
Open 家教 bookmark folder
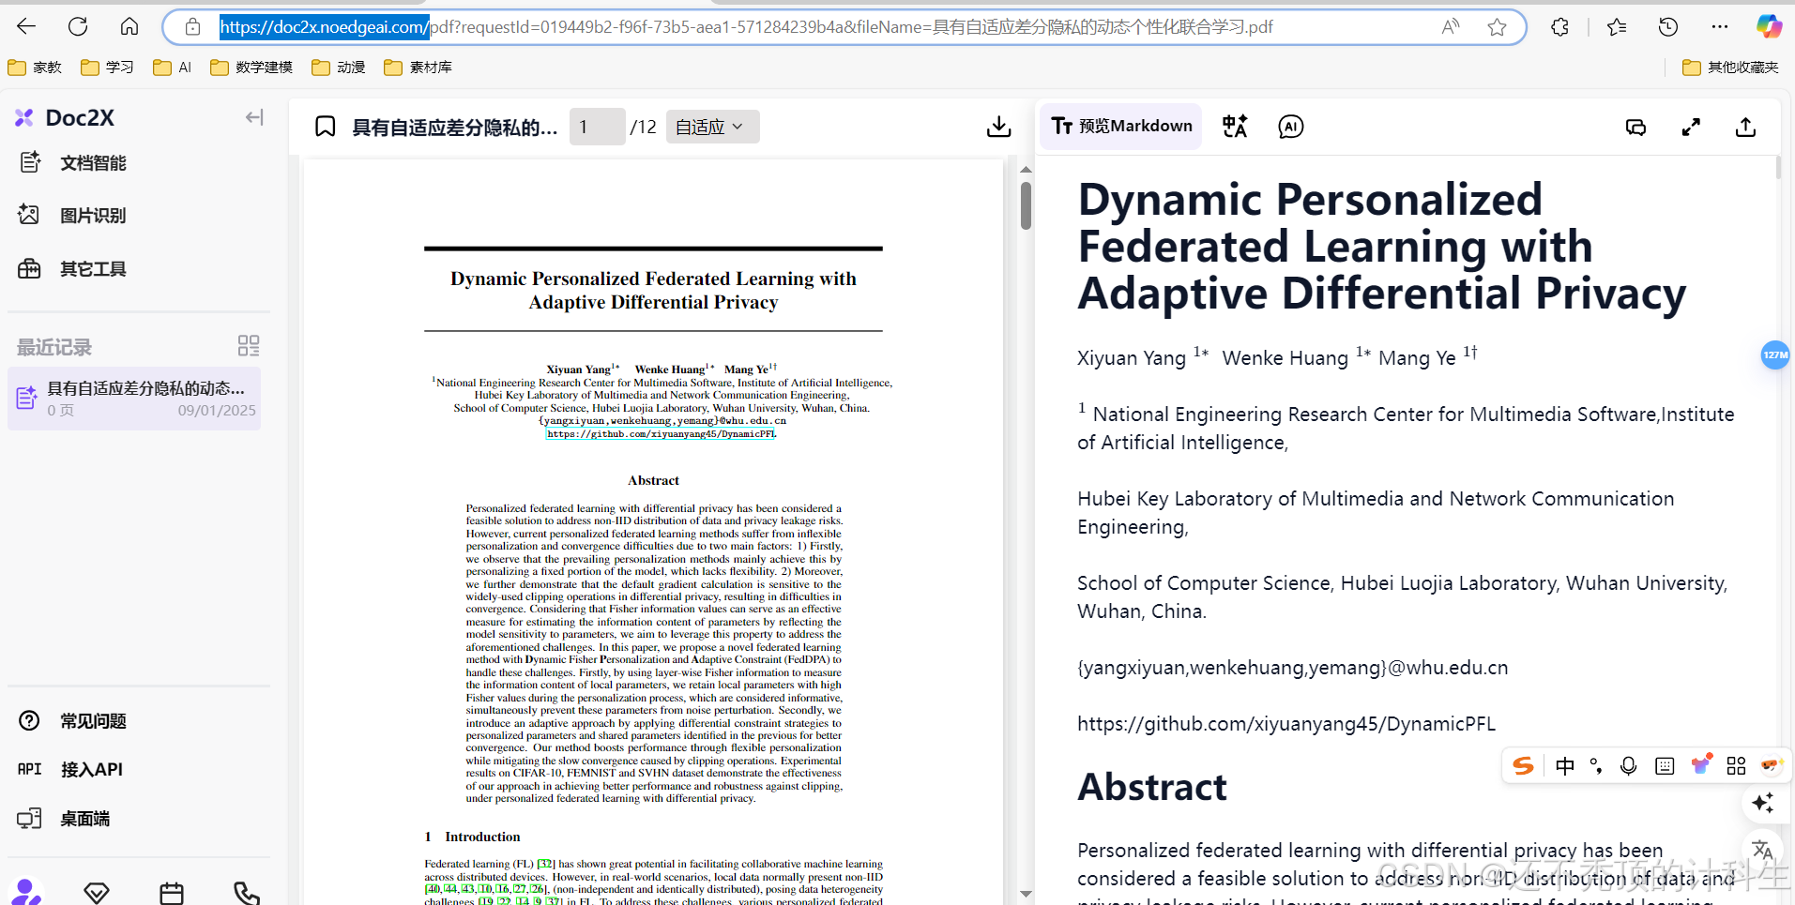(x=35, y=68)
